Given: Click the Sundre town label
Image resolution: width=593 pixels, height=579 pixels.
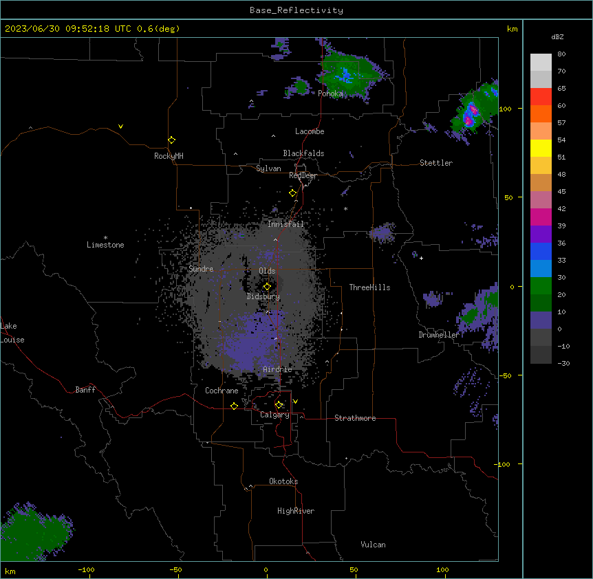Looking at the screenshot, I should [x=201, y=269].
